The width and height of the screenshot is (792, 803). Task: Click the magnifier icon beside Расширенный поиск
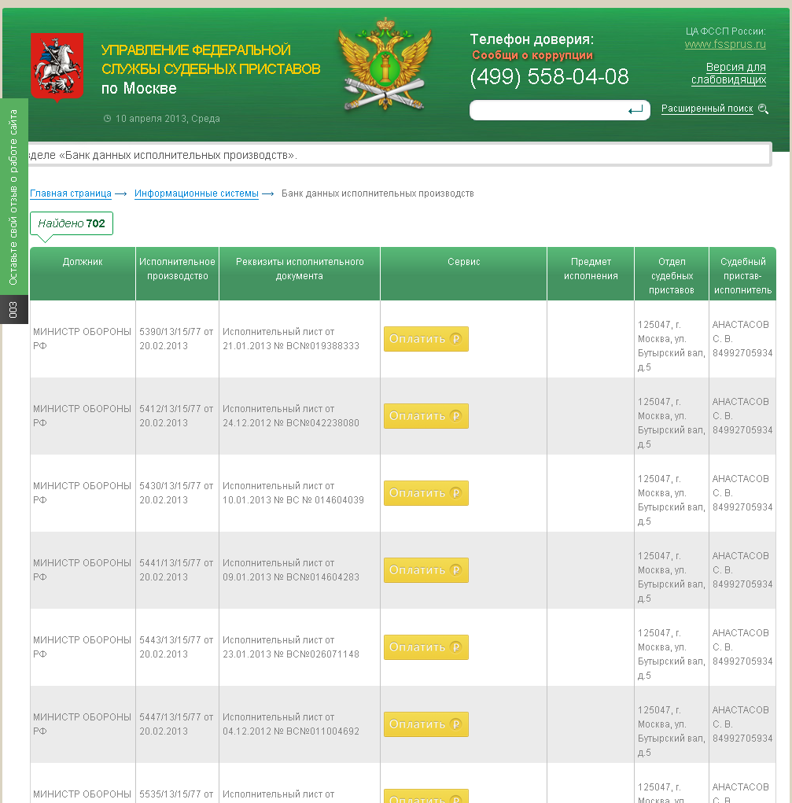click(763, 109)
